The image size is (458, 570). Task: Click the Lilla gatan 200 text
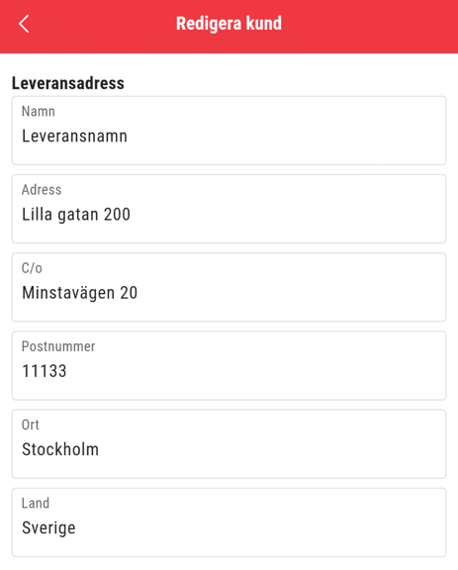point(76,215)
